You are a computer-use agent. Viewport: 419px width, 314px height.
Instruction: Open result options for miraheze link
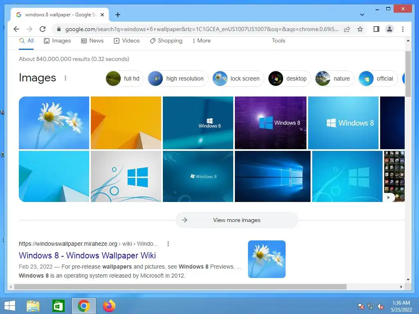(x=168, y=244)
